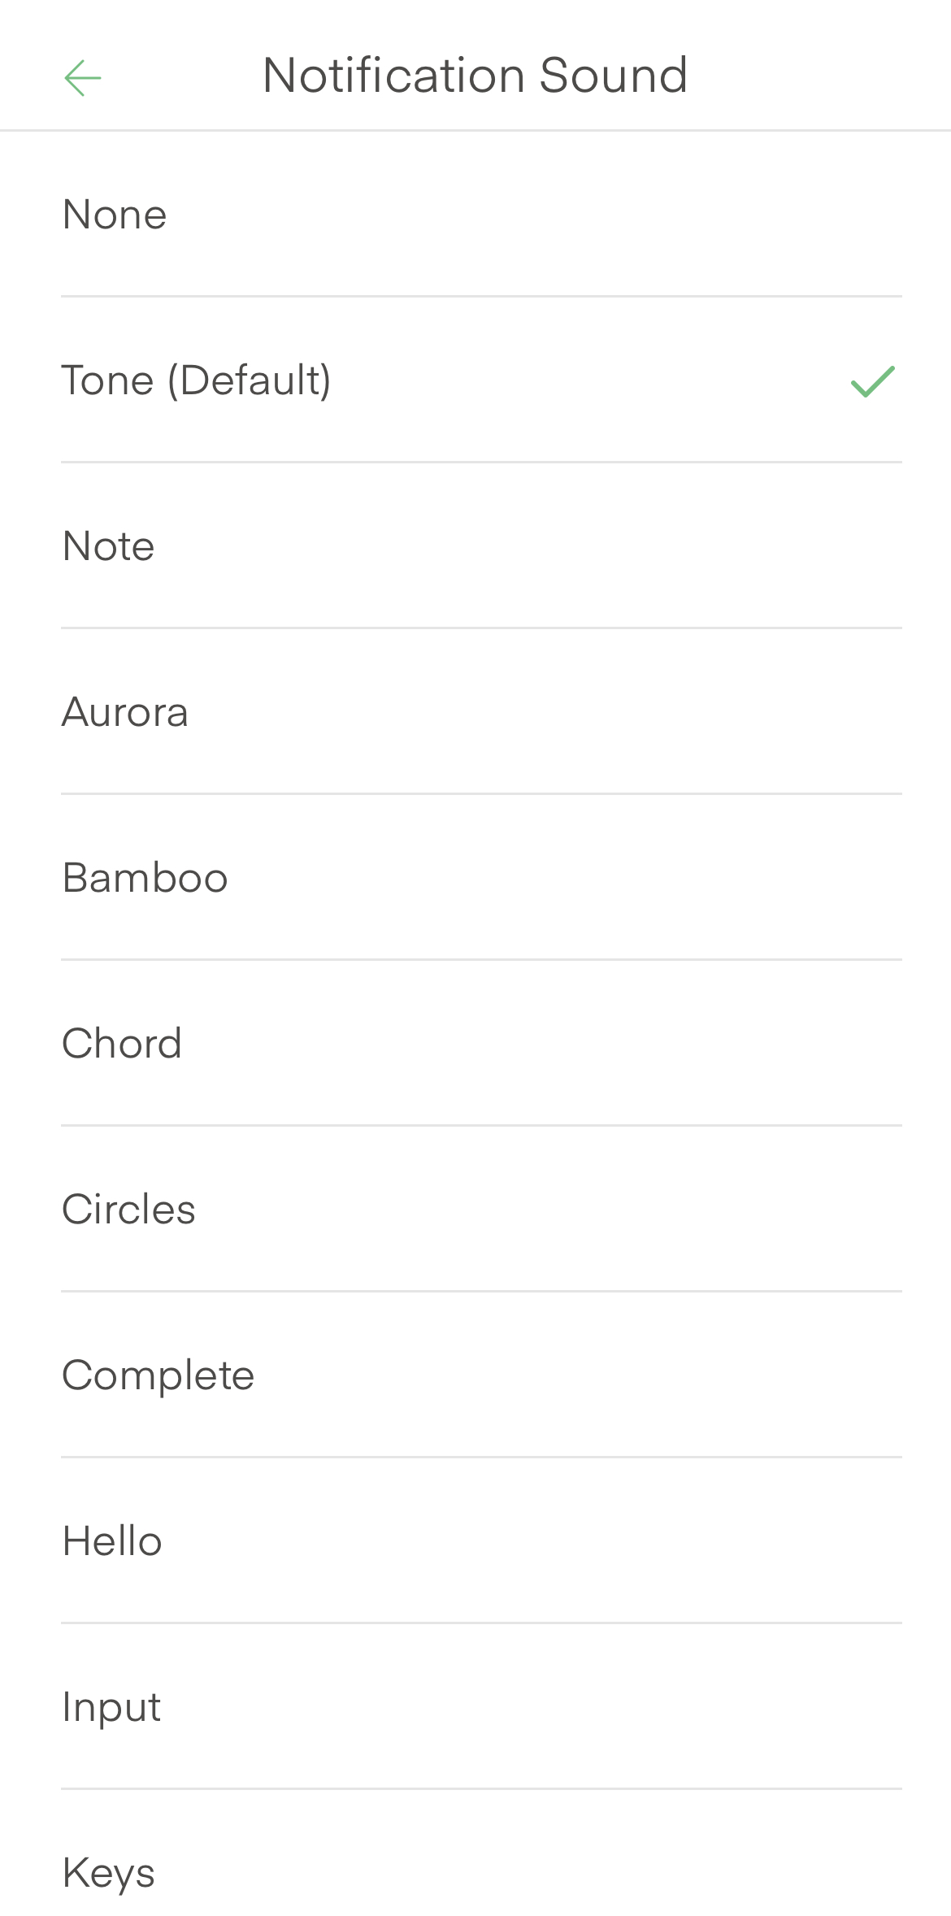The width and height of the screenshot is (951, 1916).
Task: Click the Notification Sound page title
Action: (475, 76)
